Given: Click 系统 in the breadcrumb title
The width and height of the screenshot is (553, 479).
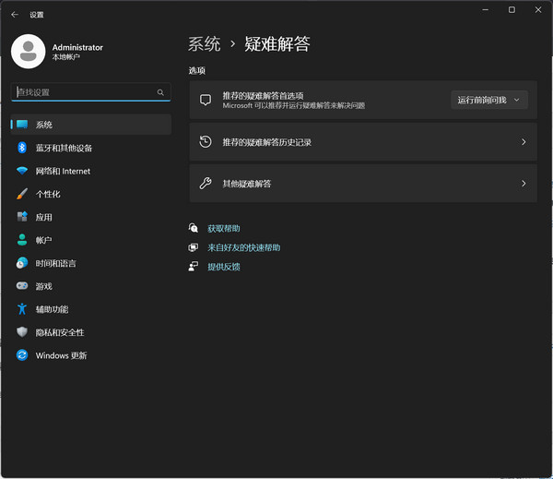Looking at the screenshot, I should coord(204,43).
